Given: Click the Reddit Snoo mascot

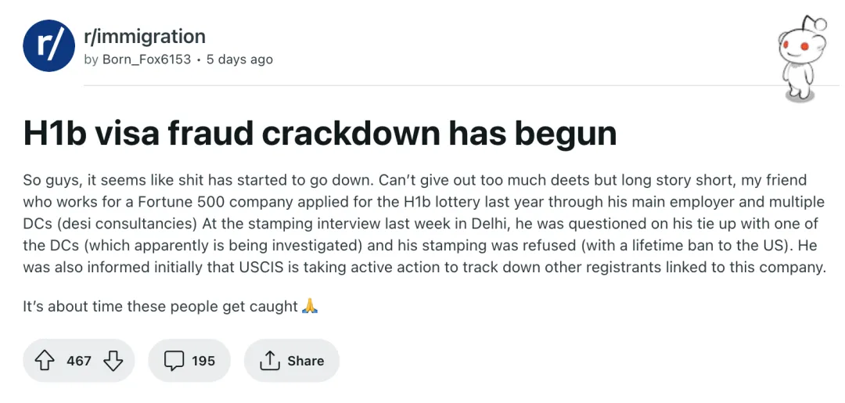Looking at the screenshot, I should (801, 58).
